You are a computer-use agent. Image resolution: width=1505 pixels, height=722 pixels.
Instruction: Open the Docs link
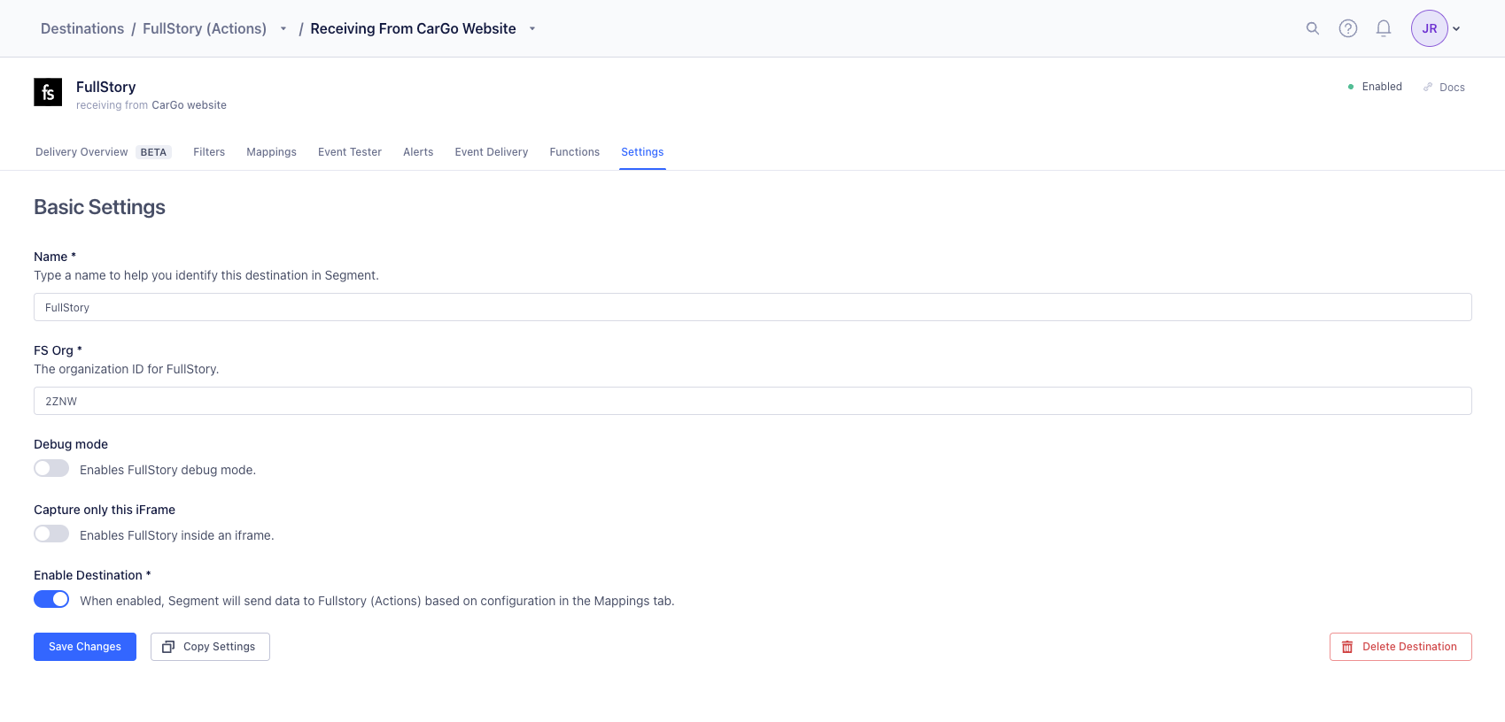point(1444,87)
